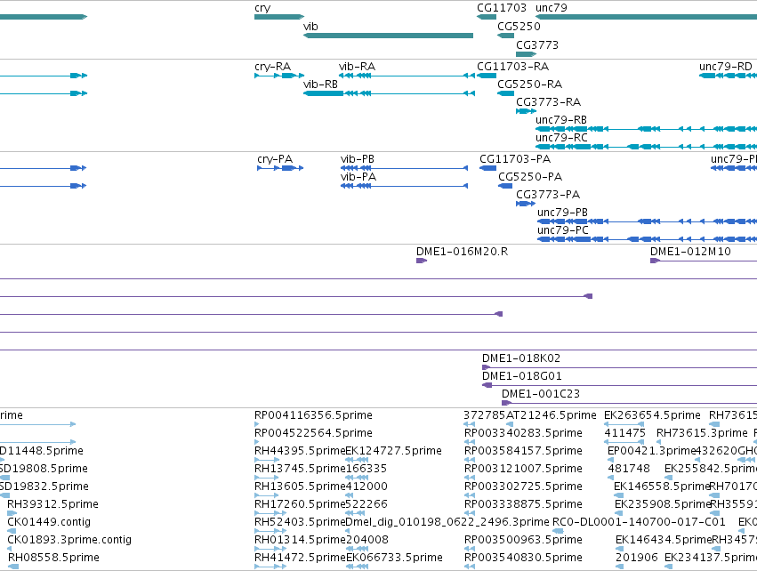757x571 pixels.
Task: Click the CG11703 gene label
Action: click(502, 8)
